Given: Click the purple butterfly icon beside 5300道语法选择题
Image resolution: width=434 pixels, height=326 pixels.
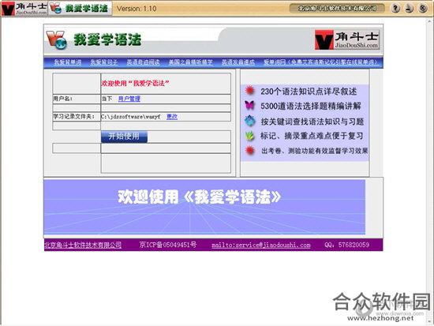Looking at the screenshot, I should pyautogui.click(x=249, y=105).
